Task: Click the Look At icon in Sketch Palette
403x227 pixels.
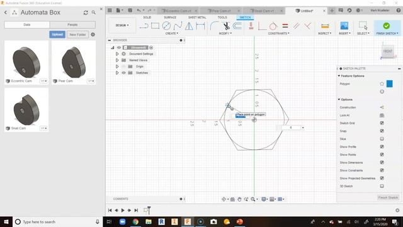Action: click(x=382, y=115)
